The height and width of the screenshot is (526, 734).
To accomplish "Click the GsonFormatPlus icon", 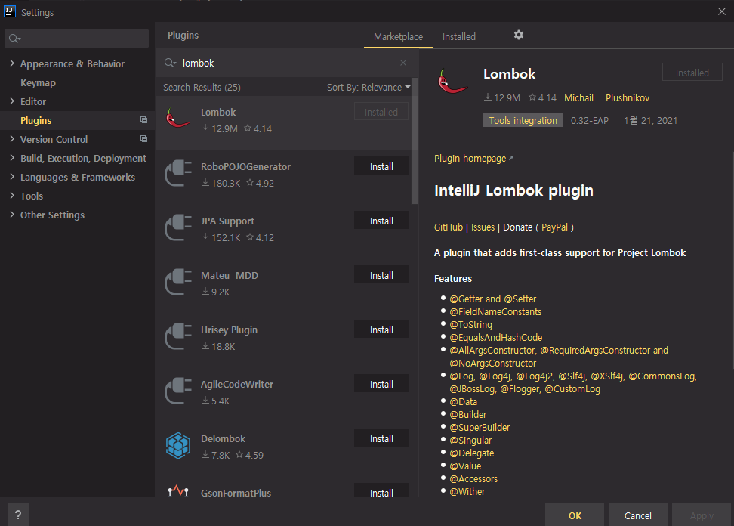I will (x=178, y=490).
